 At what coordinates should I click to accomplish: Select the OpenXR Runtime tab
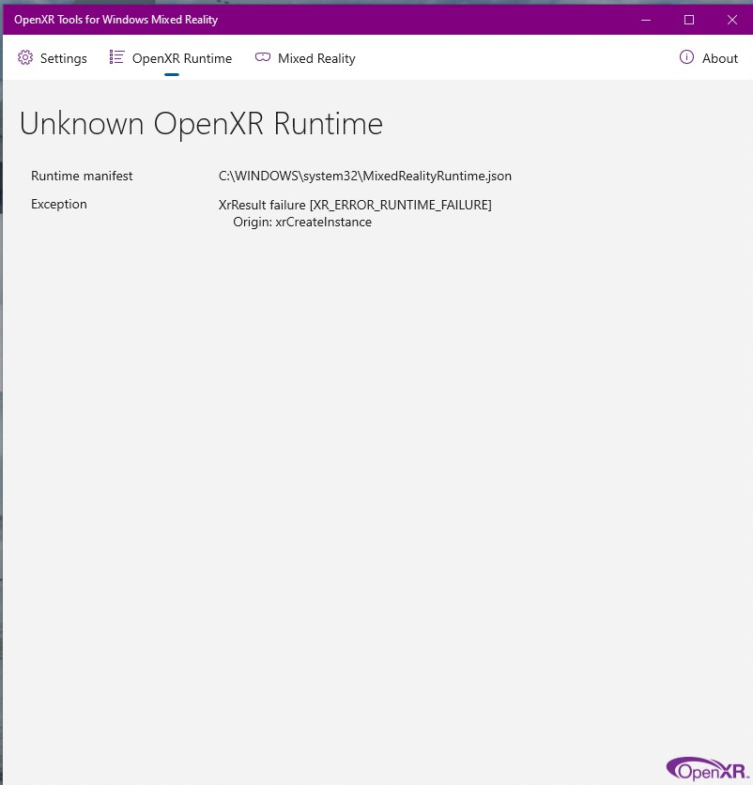[x=181, y=57]
